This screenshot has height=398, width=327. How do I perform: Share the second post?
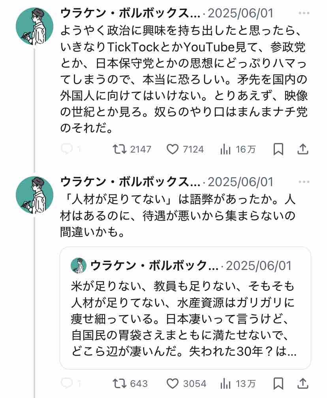303,383
